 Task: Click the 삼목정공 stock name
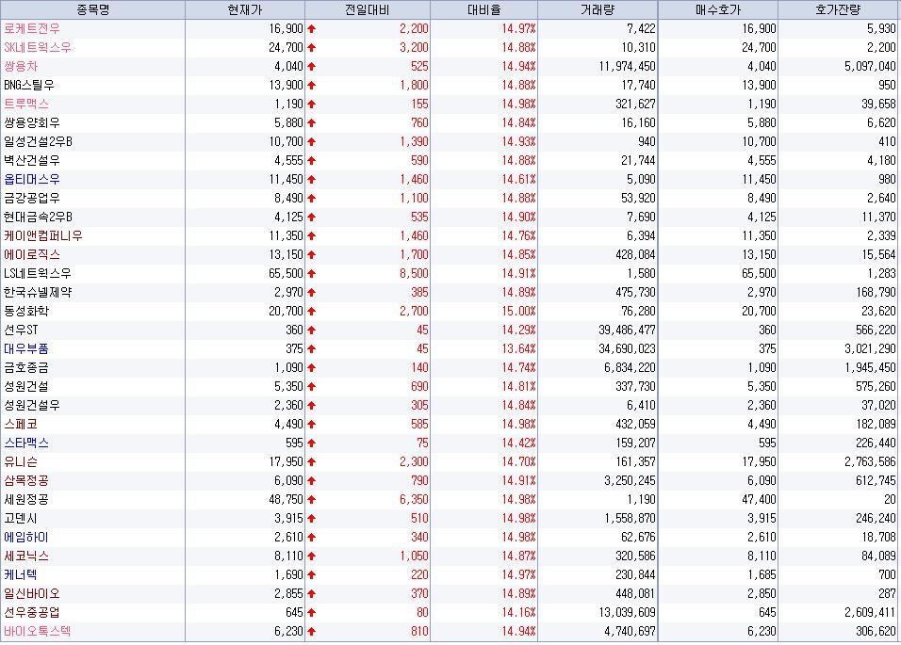[26, 481]
